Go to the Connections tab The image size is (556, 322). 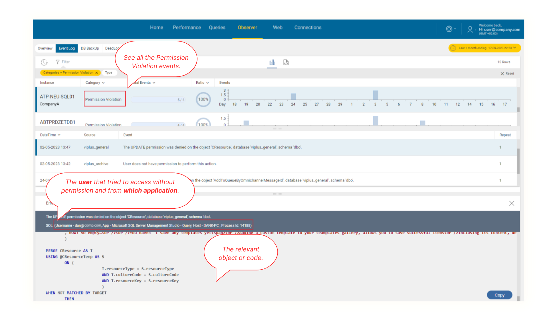tap(308, 28)
